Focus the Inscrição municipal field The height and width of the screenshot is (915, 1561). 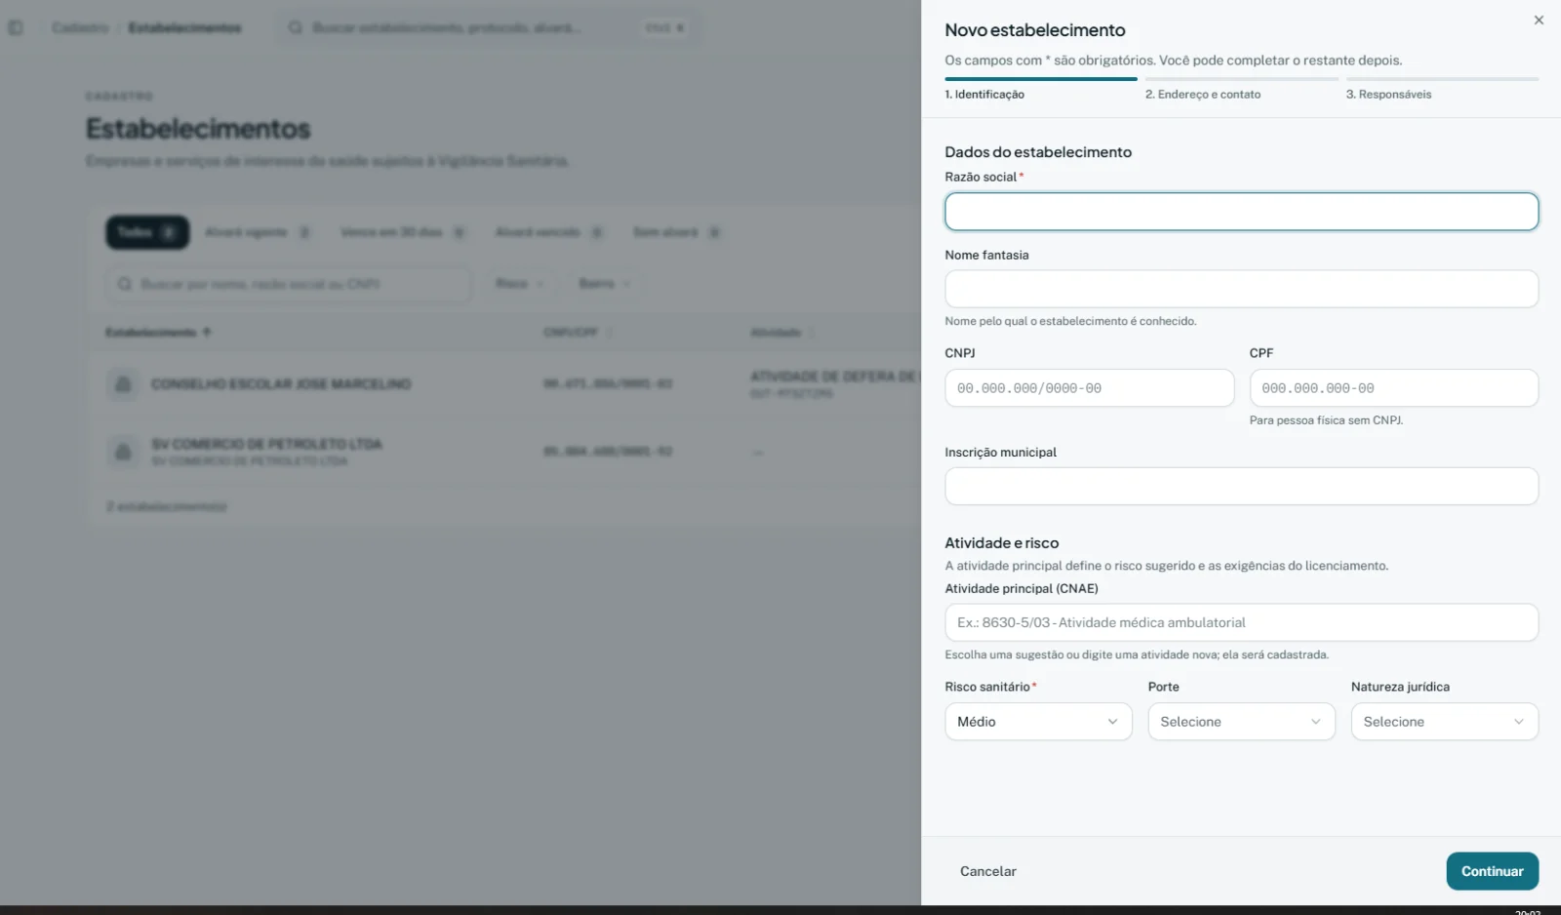pyautogui.click(x=1241, y=486)
